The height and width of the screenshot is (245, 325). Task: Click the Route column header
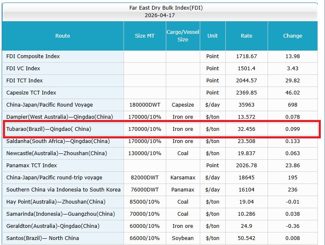click(62, 36)
